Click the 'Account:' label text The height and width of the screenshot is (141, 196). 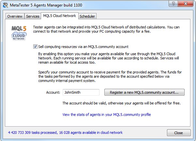(x=53, y=92)
